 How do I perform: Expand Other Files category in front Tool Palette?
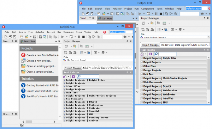pos(65,86)
